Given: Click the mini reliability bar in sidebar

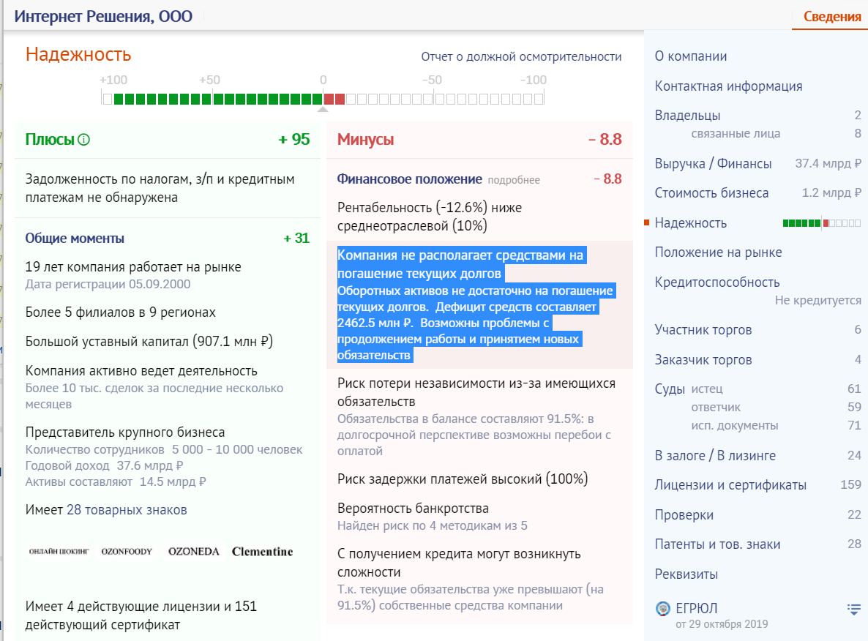Looking at the screenshot, I should pyautogui.click(x=822, y=223).
